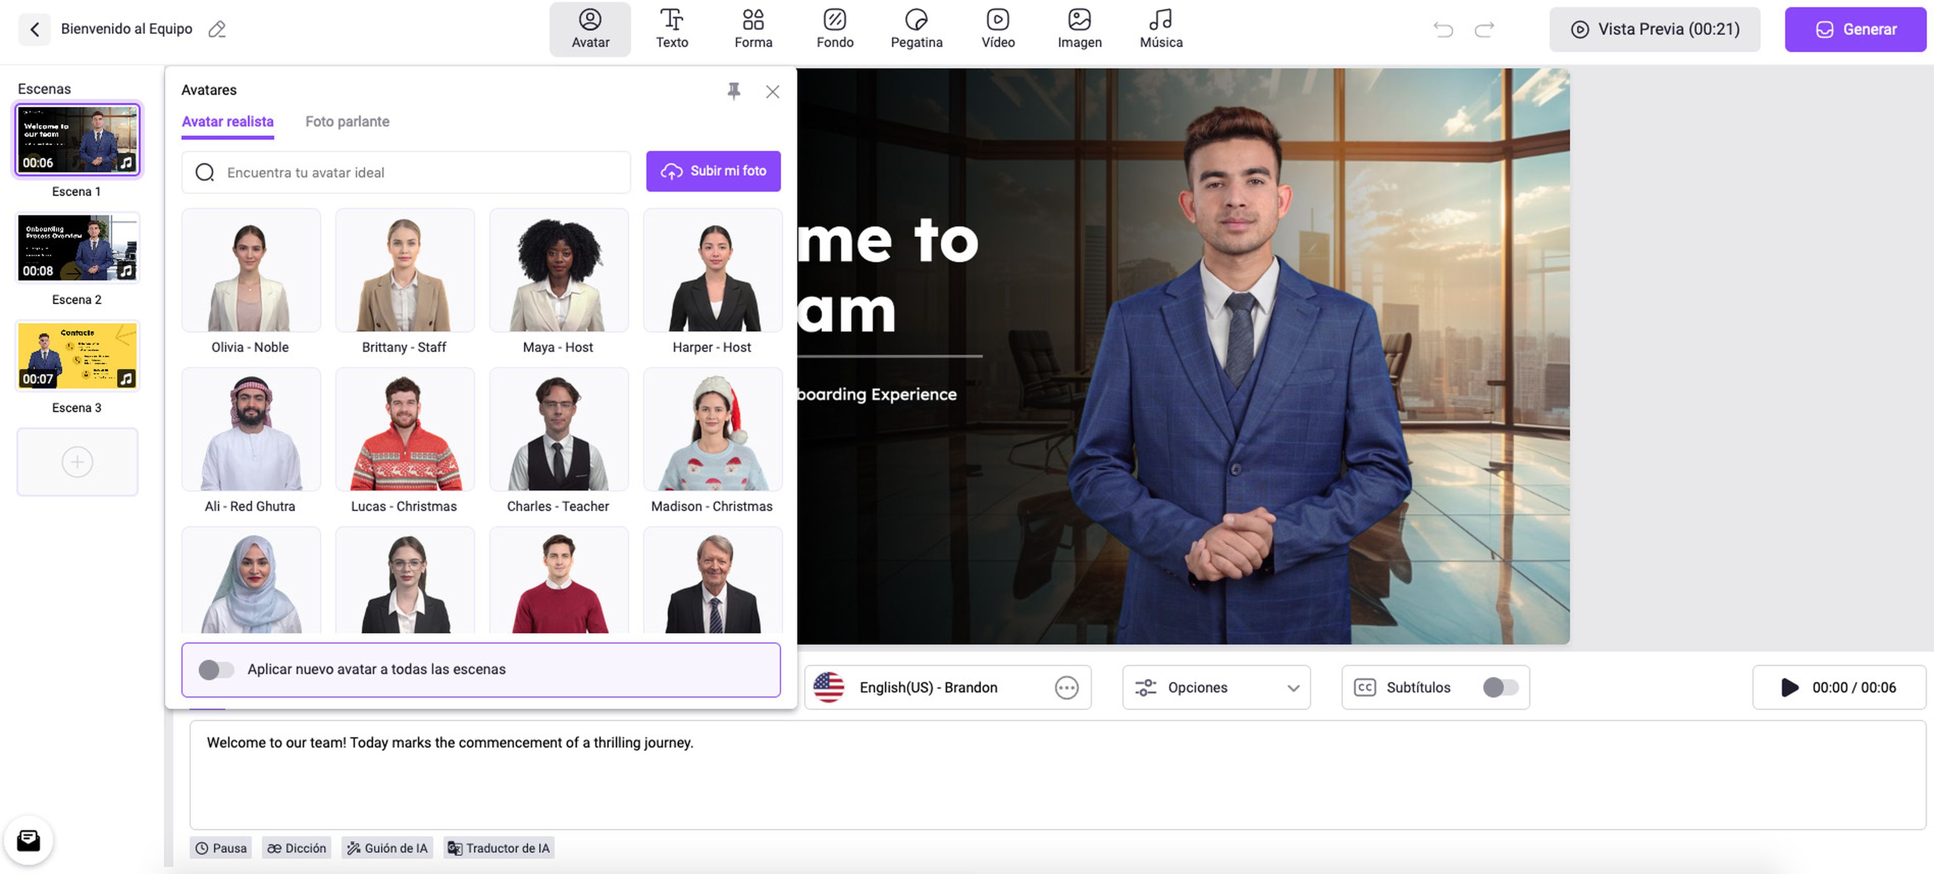Click music note icon on Escena 2

pos(126,271)
